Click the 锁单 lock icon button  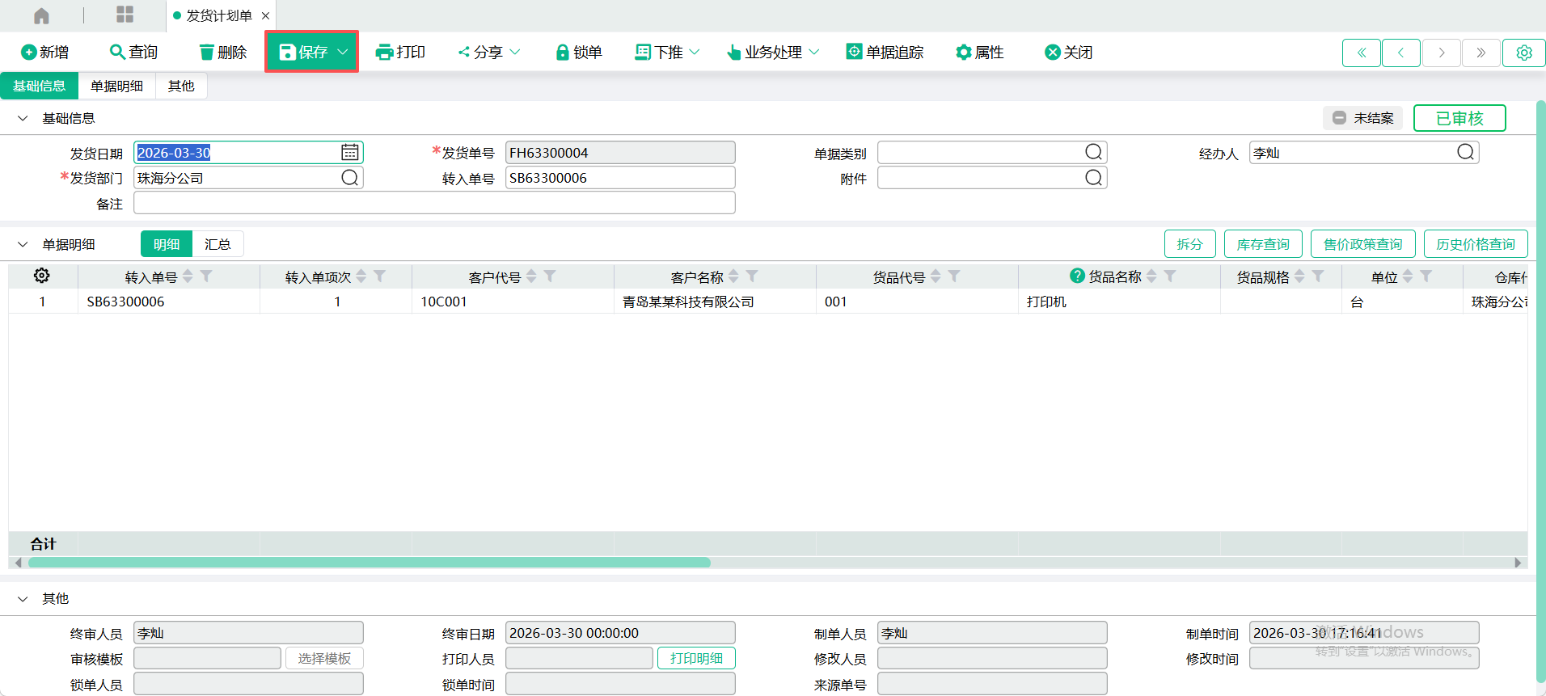coord(579,53)
